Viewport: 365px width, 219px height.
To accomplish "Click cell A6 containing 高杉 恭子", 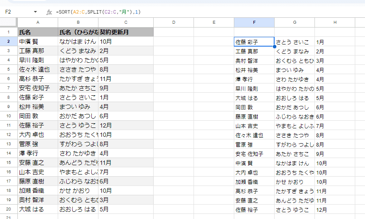I will pyautogui.click(x=38, y=79).
